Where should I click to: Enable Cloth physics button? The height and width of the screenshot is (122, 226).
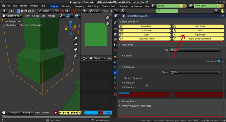point(145,35)
